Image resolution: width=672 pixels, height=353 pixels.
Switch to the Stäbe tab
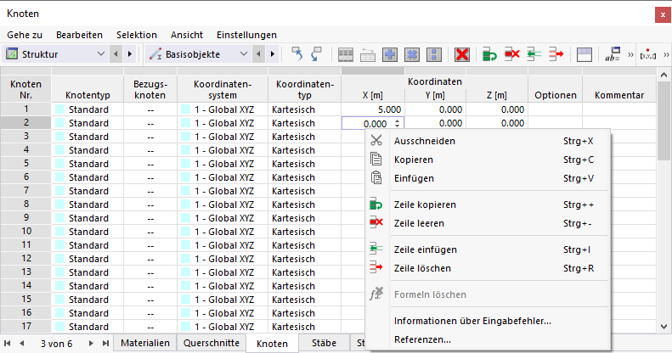(324, 343)
